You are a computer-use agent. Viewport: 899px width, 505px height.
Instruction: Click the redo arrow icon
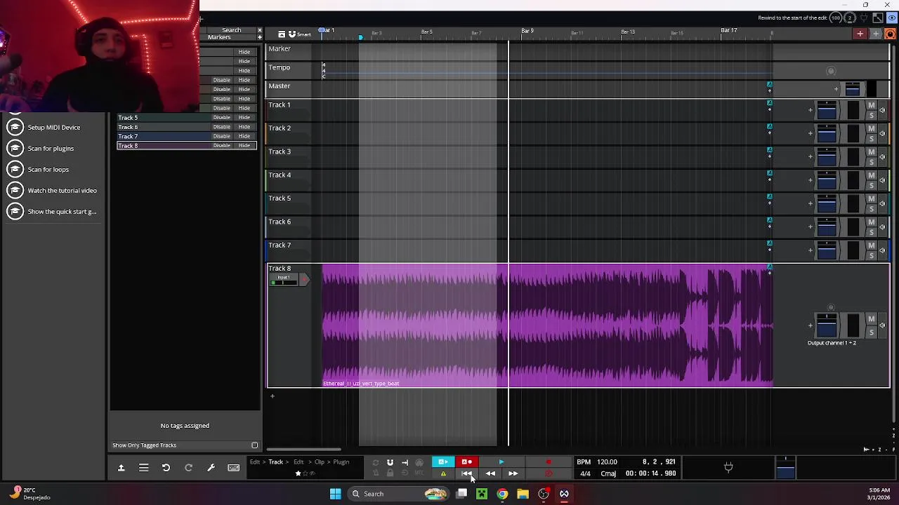pyautogui.click(x=188, y=468)
